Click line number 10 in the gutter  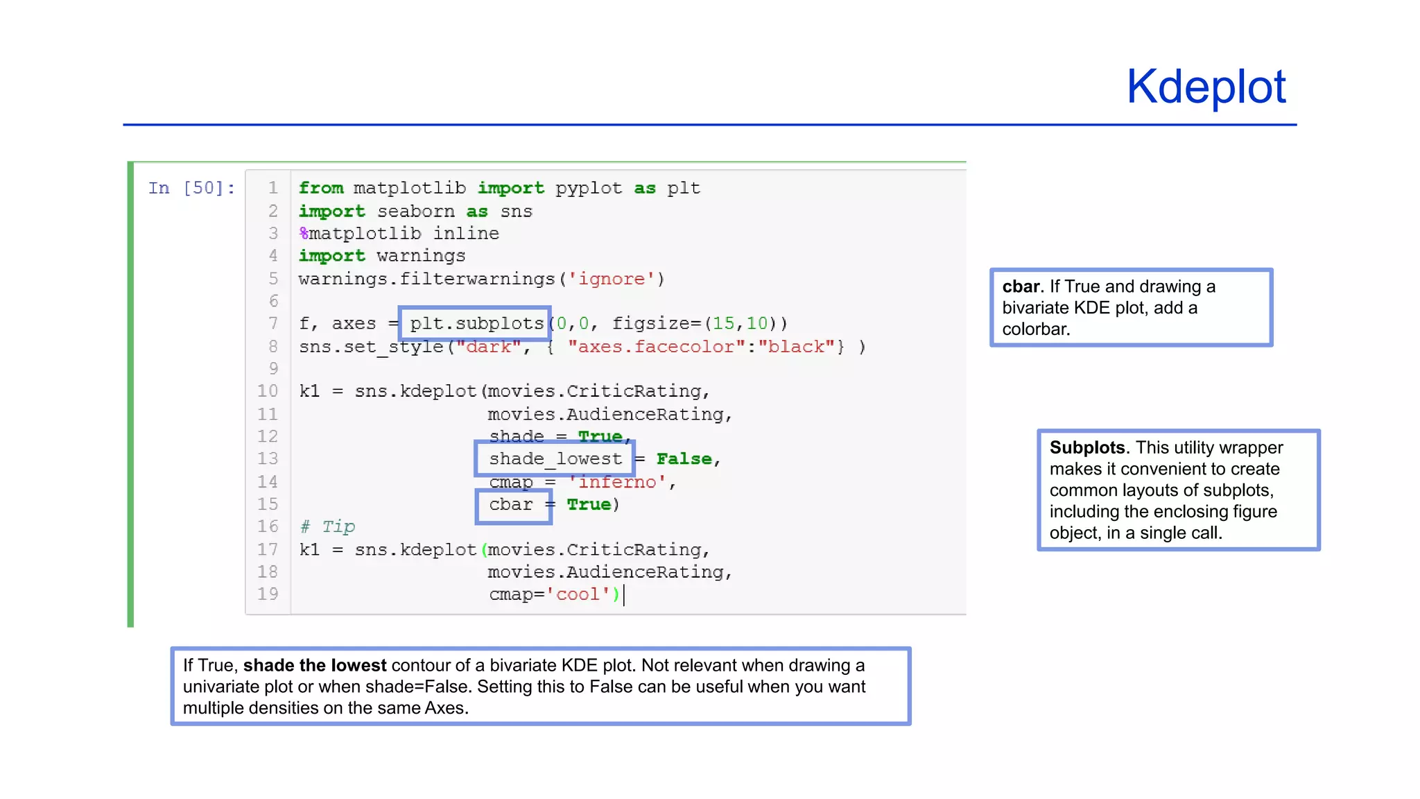pos(268,391)
